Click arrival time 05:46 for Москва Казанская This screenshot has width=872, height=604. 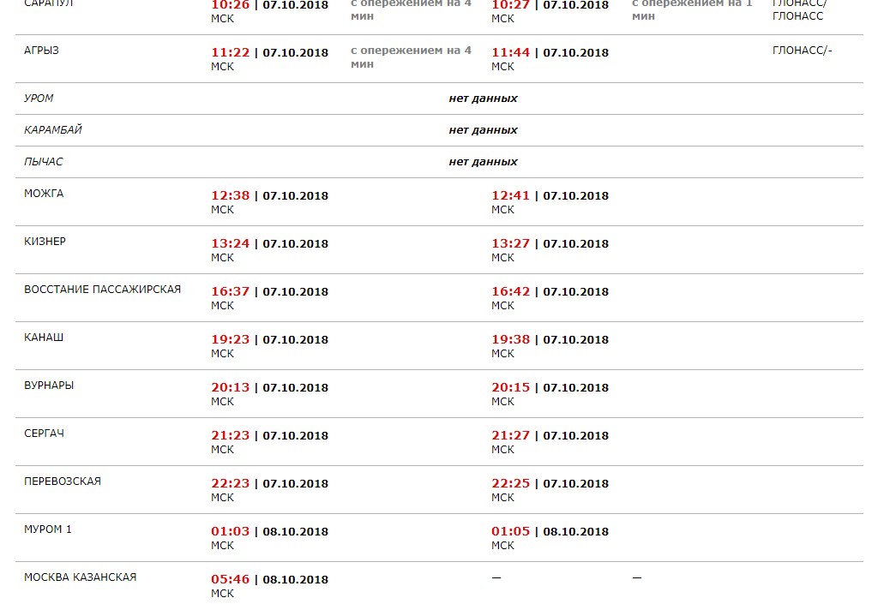(231, 579)
